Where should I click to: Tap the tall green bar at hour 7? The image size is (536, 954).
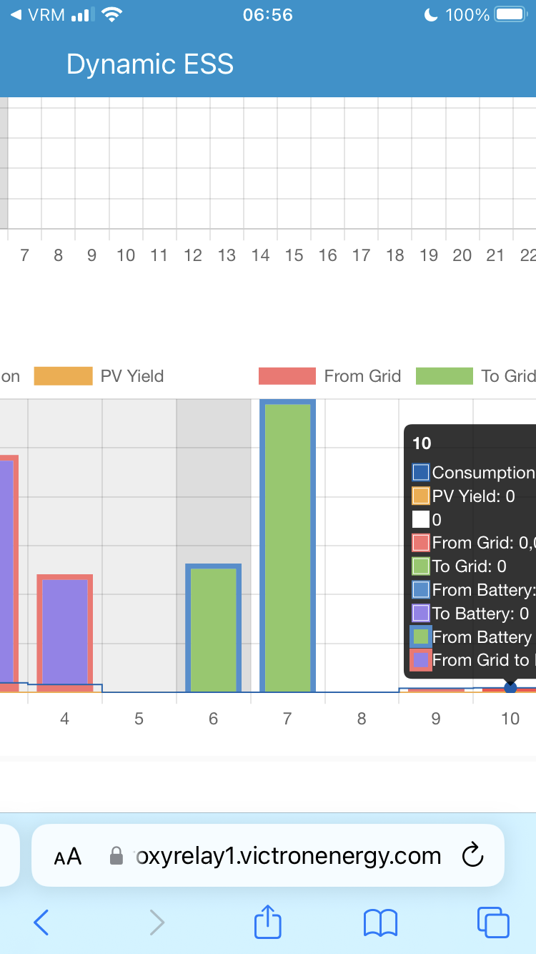[287, 544]
